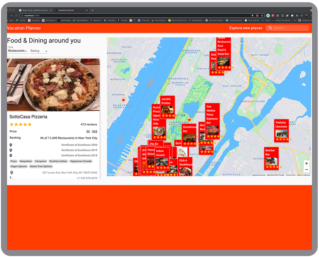
Task: Click the Pizza tag on SottoCasa Pizzeria
Action: tap(13, 161)
